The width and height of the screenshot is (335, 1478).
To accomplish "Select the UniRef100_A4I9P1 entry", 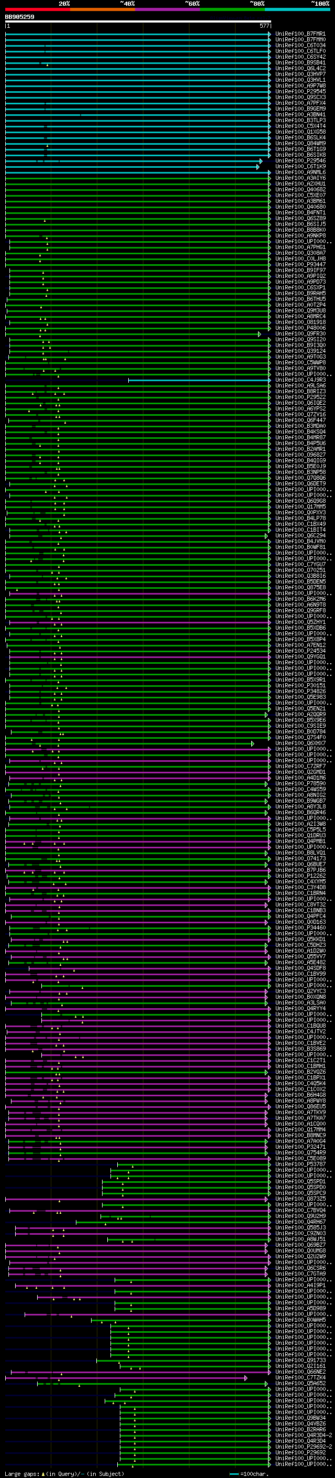I will (300, 1285).
